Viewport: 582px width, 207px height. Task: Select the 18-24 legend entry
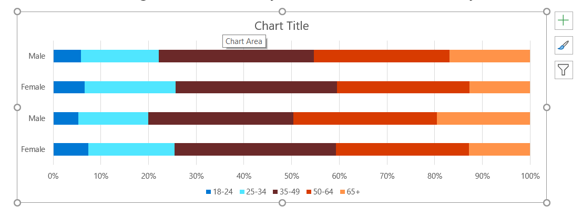pyautogui.click(x=219, y=192)
